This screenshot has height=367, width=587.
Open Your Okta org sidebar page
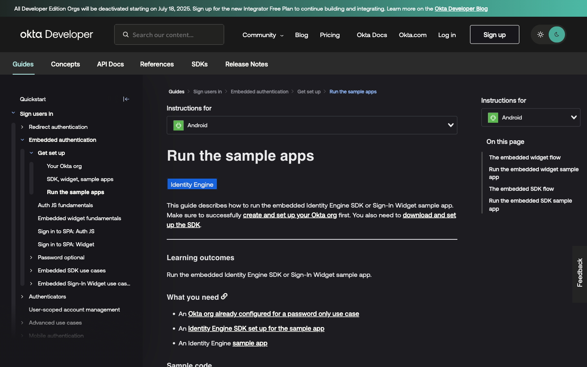64,166
